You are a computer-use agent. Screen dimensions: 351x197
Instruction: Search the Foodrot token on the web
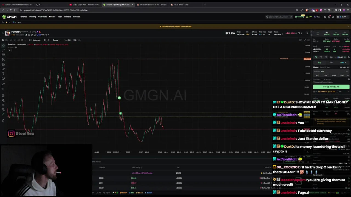click(x=35, y=35)
